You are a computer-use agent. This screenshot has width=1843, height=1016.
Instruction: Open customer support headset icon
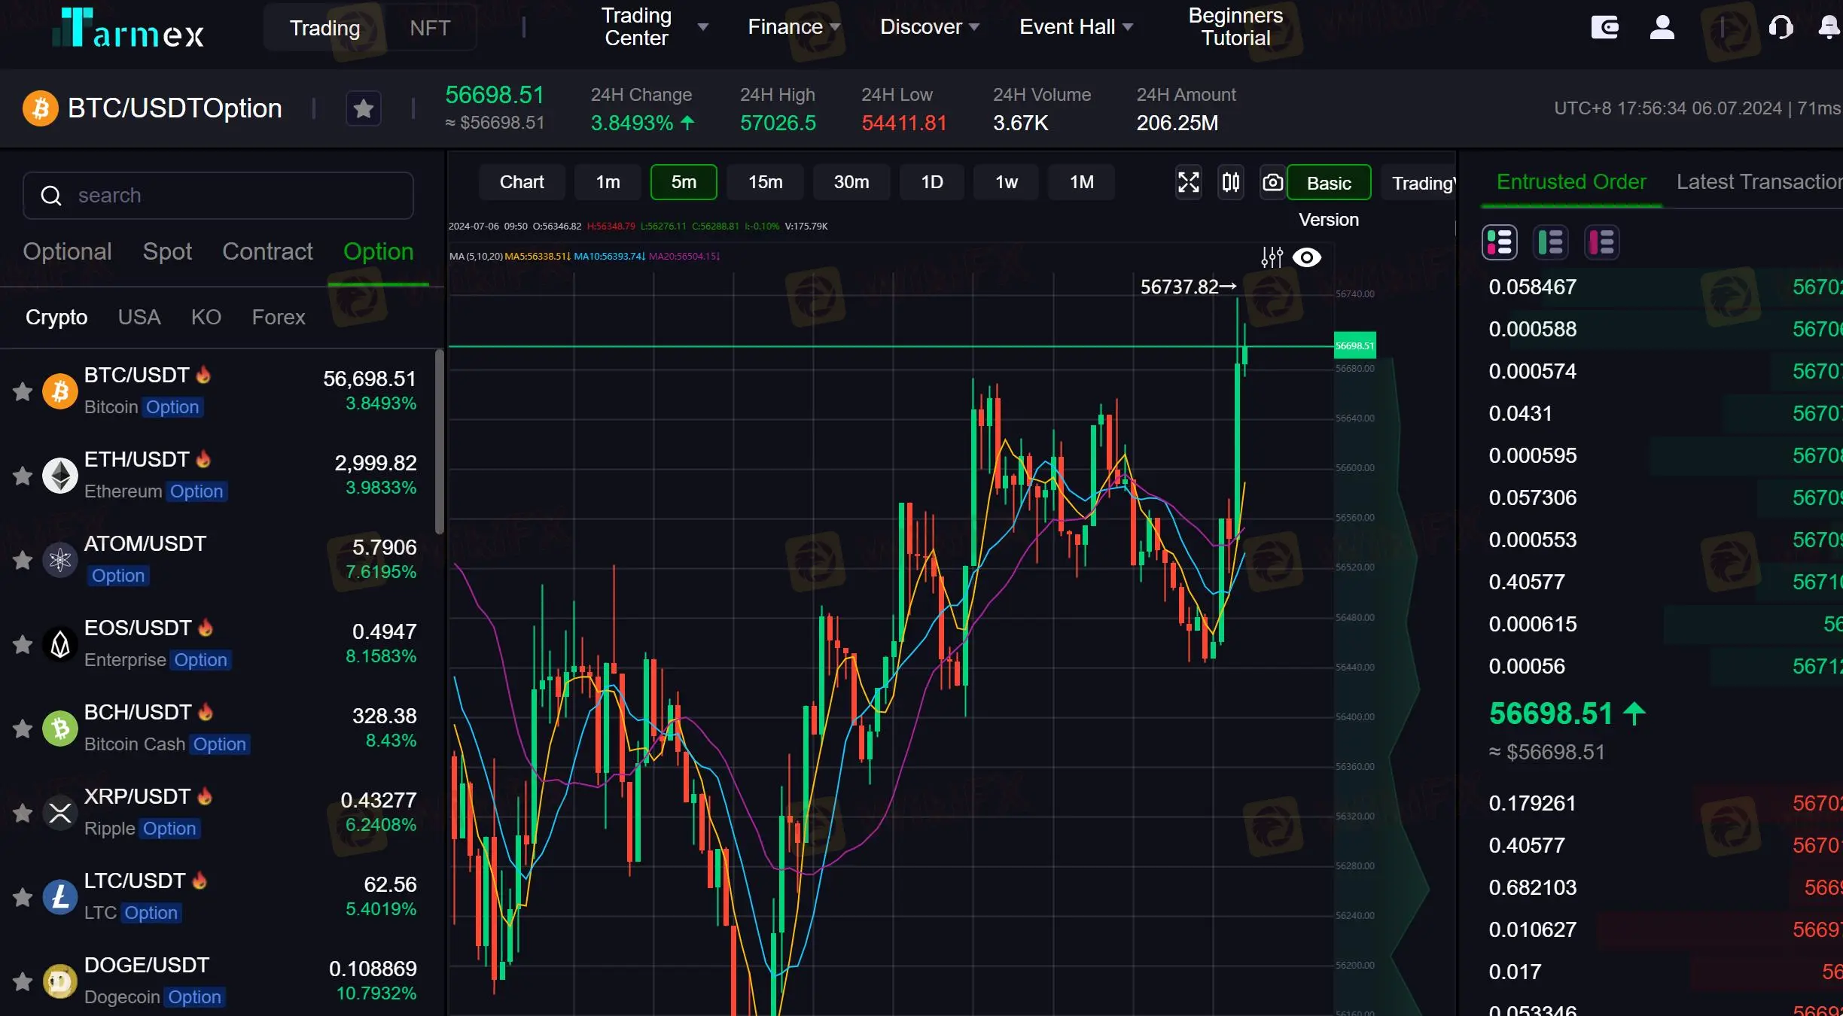tap(1781, 28)
